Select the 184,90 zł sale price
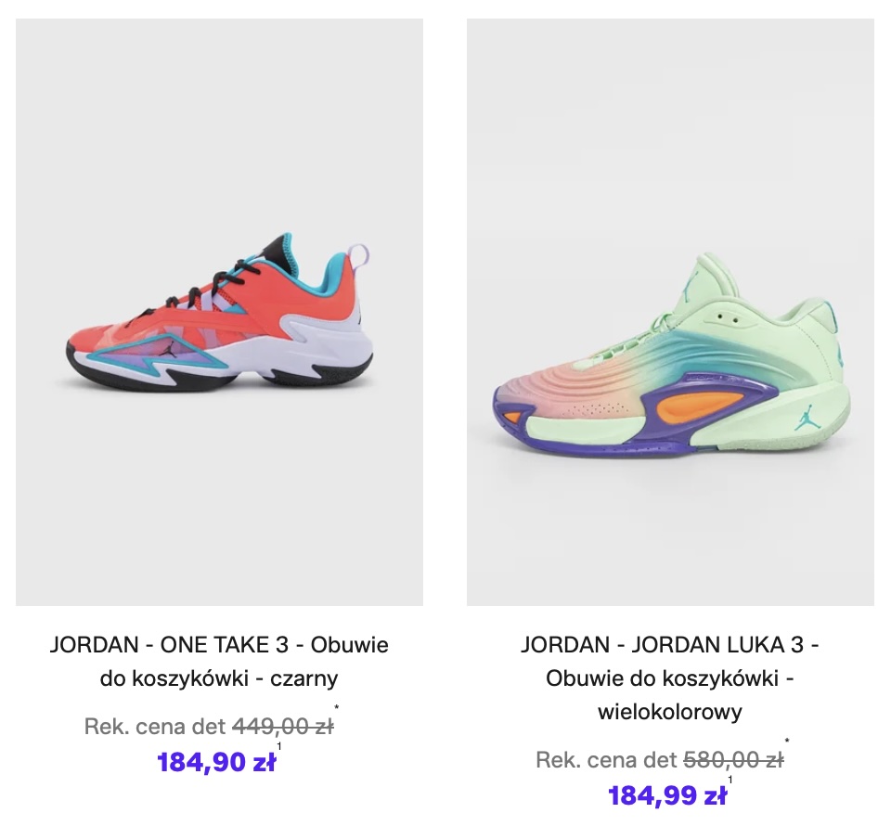This screenshot has width=891, height=826. [216, 762]
